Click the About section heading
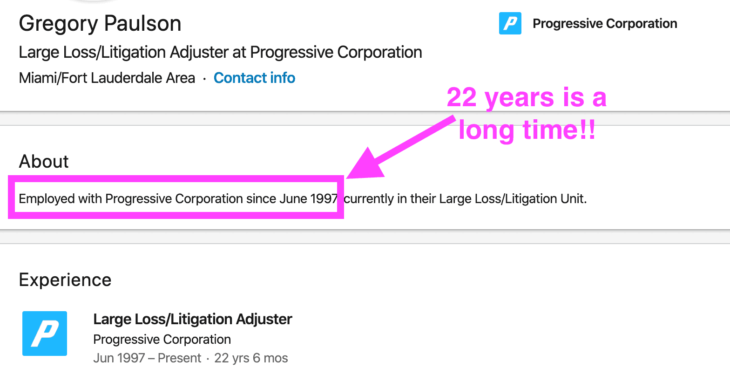Viewport: 730px width, 368px height. pyautogui.click(x=44, y=162)
